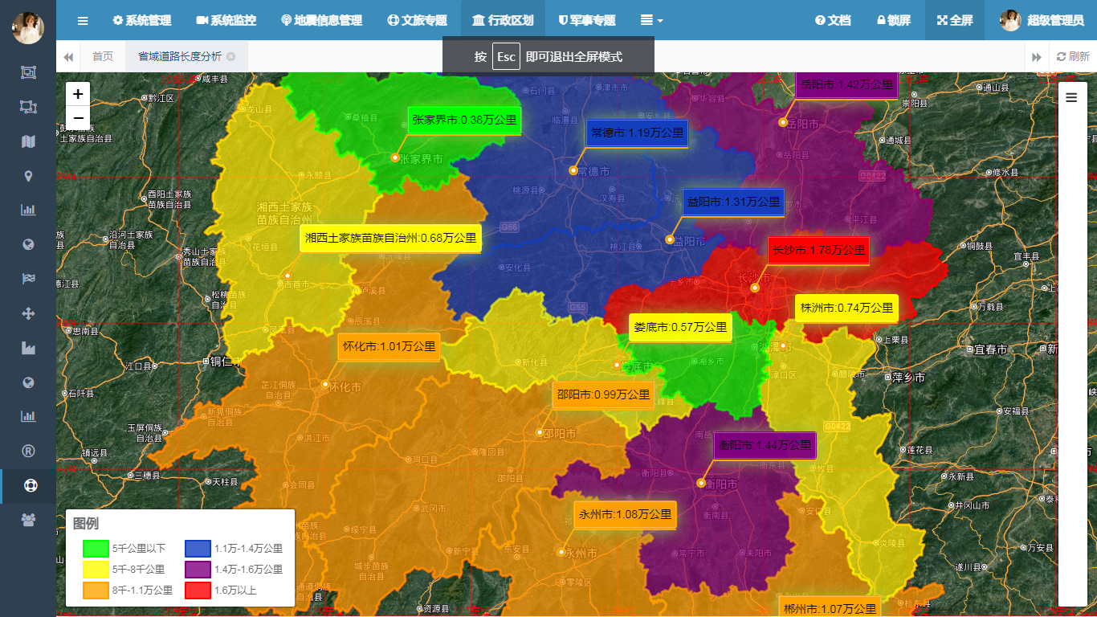Open the 系统监控 menu
1097x617 pixels.
(x=226, y=20)
